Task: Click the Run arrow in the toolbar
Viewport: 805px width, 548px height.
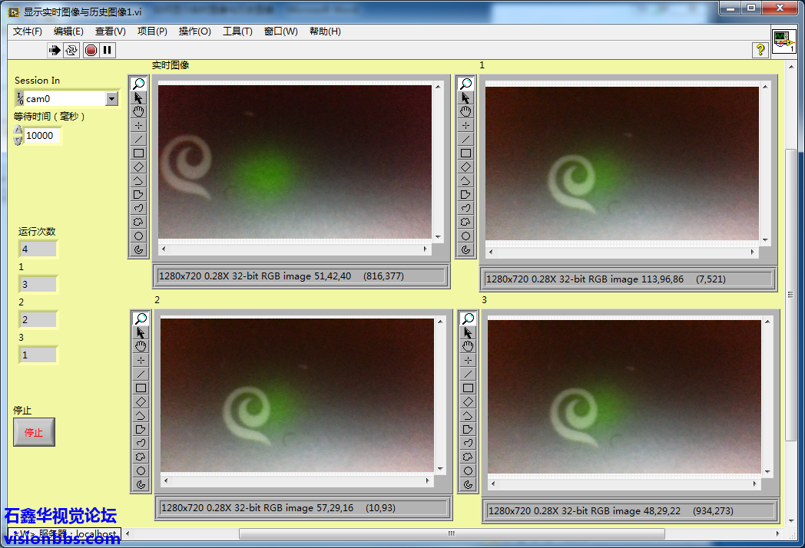Action: 55,50
